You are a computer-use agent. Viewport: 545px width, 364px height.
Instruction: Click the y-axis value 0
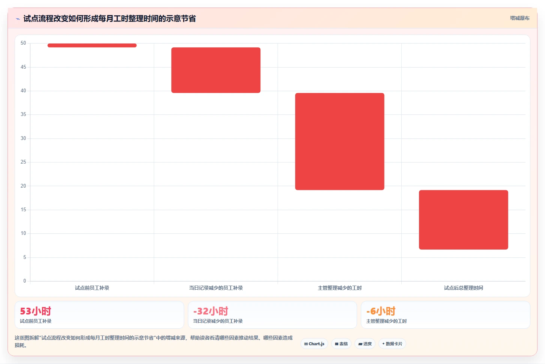click(25, 281)
